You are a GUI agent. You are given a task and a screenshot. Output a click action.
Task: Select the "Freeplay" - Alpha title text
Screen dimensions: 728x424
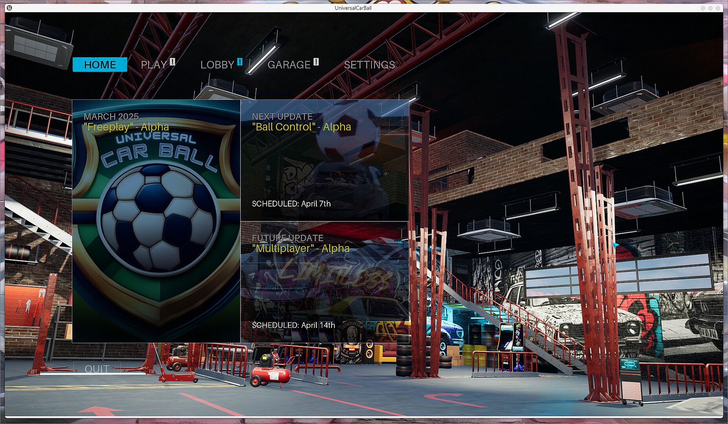coord(126,127)
